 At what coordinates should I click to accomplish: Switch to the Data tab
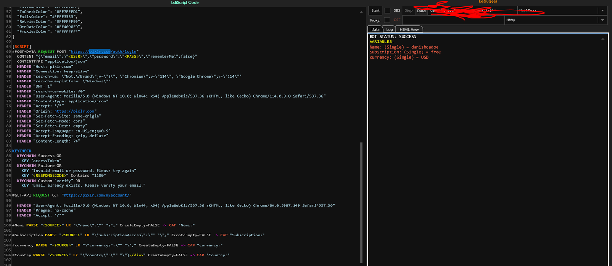pyautogui.click(x=376, y=30)
